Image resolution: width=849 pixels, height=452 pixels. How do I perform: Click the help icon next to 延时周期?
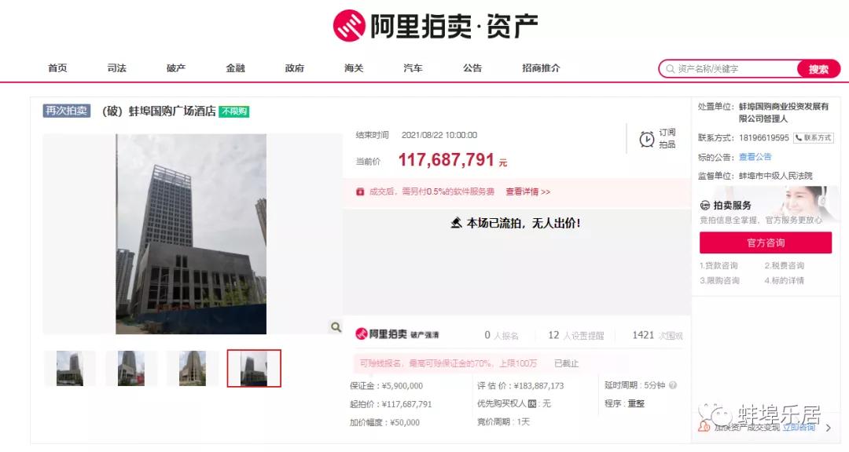pos(673,385)
